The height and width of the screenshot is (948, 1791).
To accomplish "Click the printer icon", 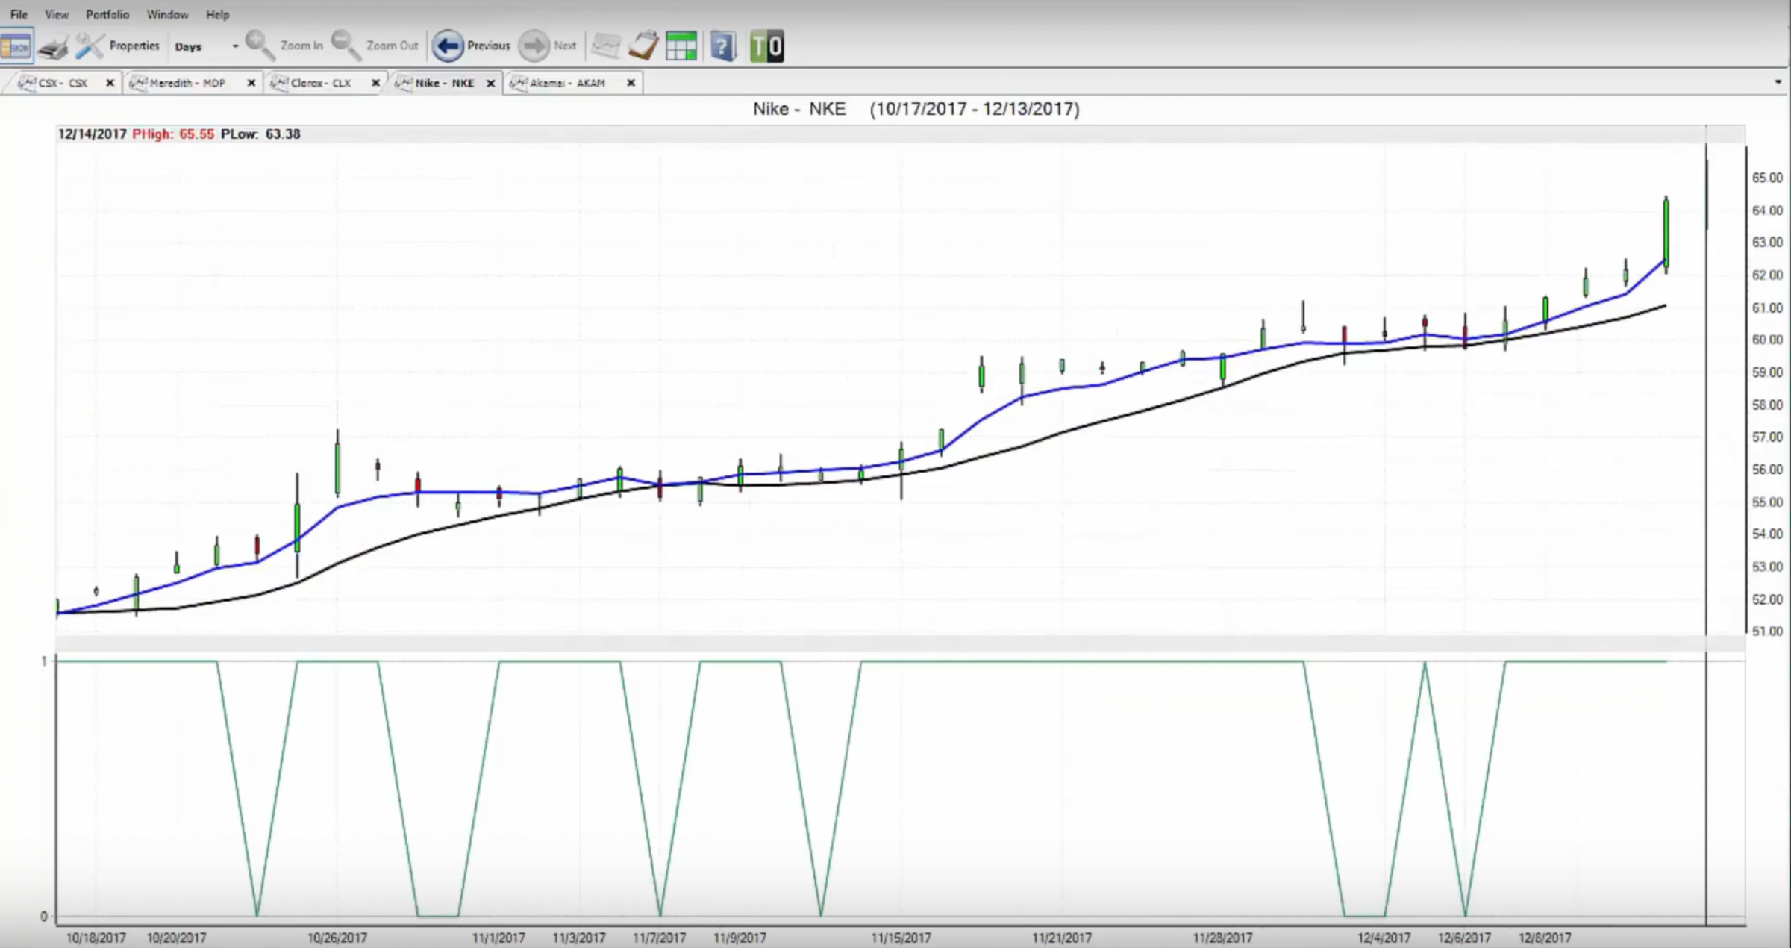I will pyautogui.click(x=54, y=47).
